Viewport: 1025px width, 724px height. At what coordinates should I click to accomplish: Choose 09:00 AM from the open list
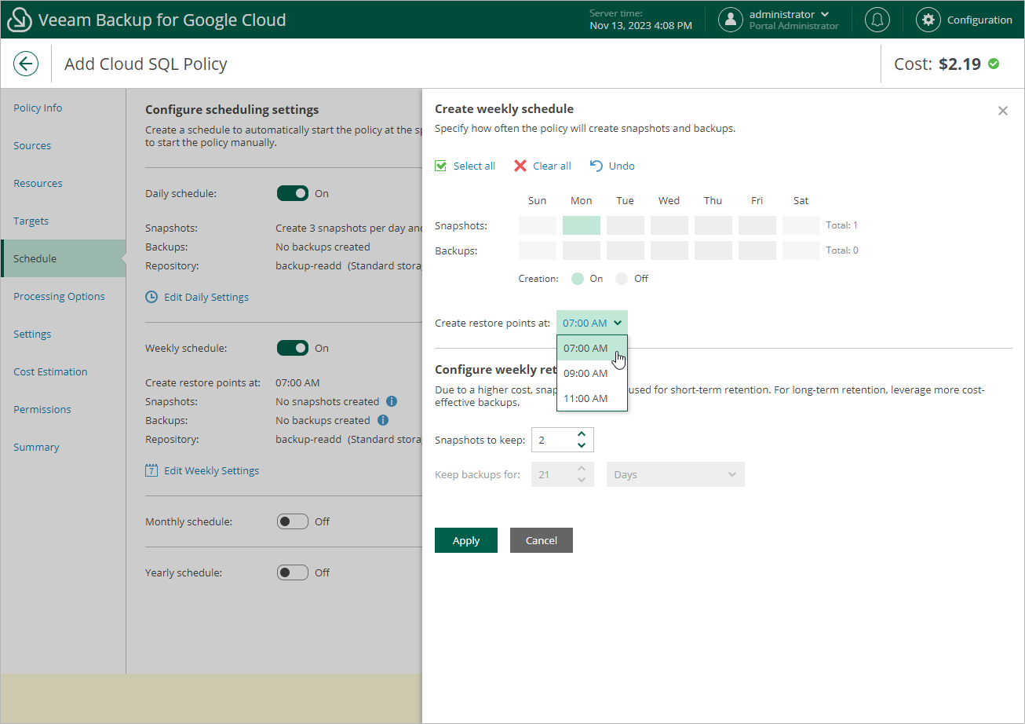[x=593, y=373]
